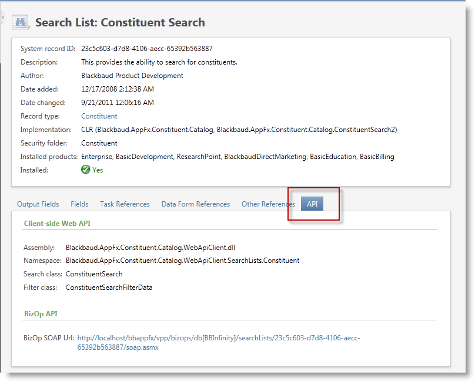
Task: Expand the collapsed left-edge navigation arrow
Action: (2, 18)
